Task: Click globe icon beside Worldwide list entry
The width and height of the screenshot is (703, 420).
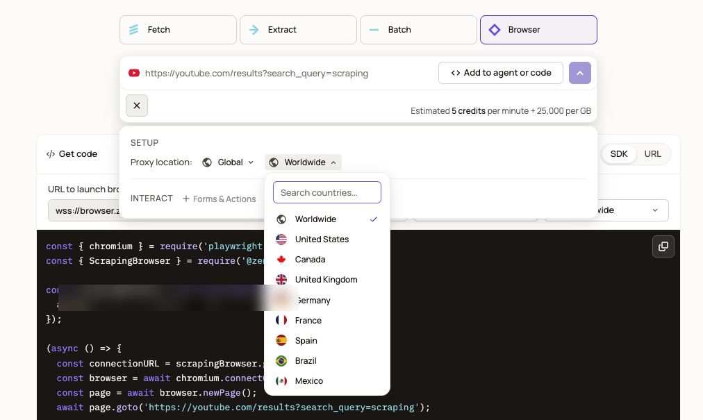Action: [281, 219]
